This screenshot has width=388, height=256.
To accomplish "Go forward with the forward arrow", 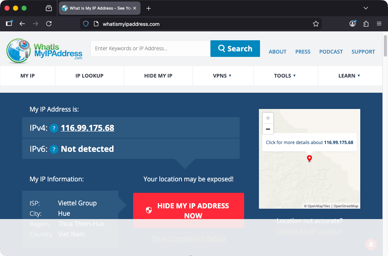I will (36, 24).
